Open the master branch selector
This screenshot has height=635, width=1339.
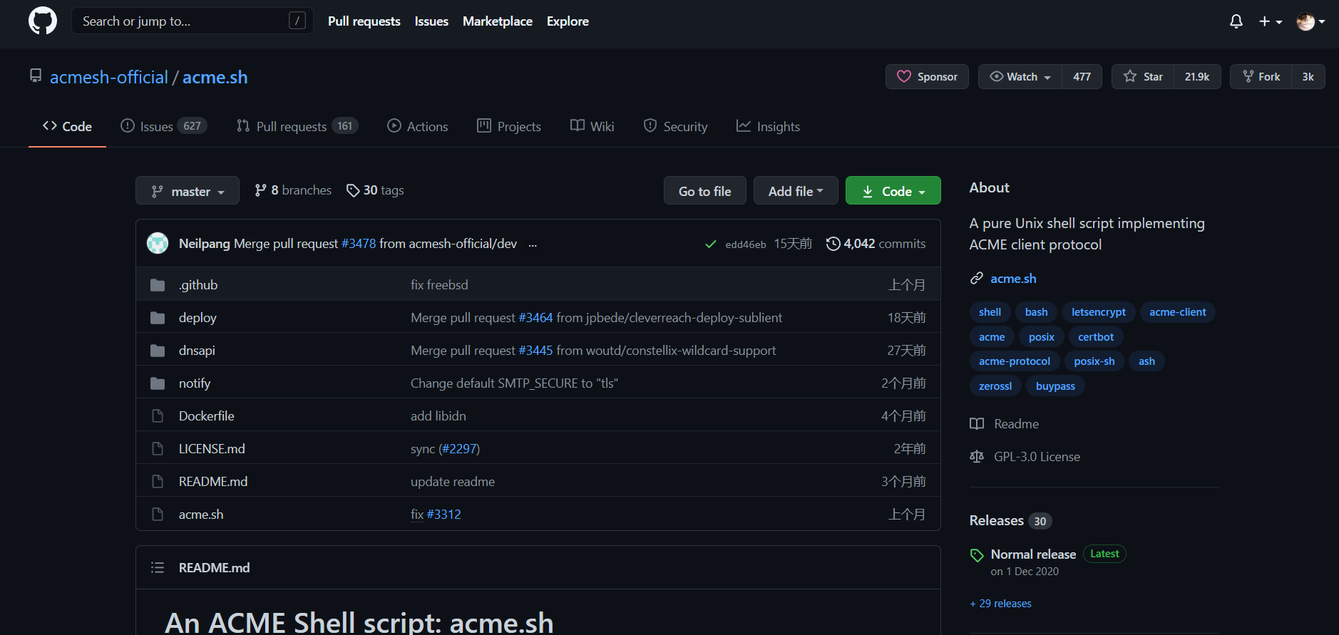point(188,191)
